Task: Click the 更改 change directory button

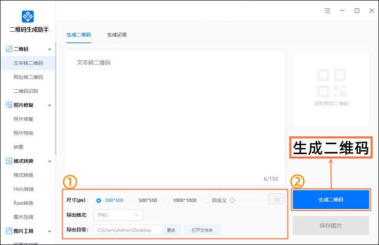Action: point(171,230)
